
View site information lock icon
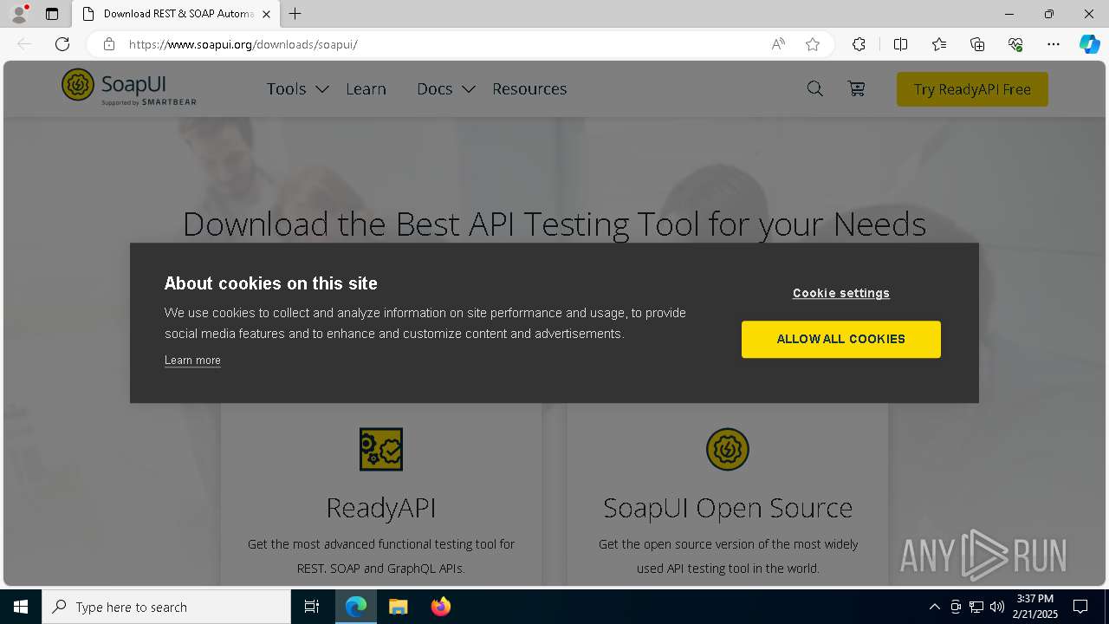(109, 44)
